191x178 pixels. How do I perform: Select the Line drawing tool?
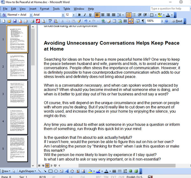click(x=39, y=171)
